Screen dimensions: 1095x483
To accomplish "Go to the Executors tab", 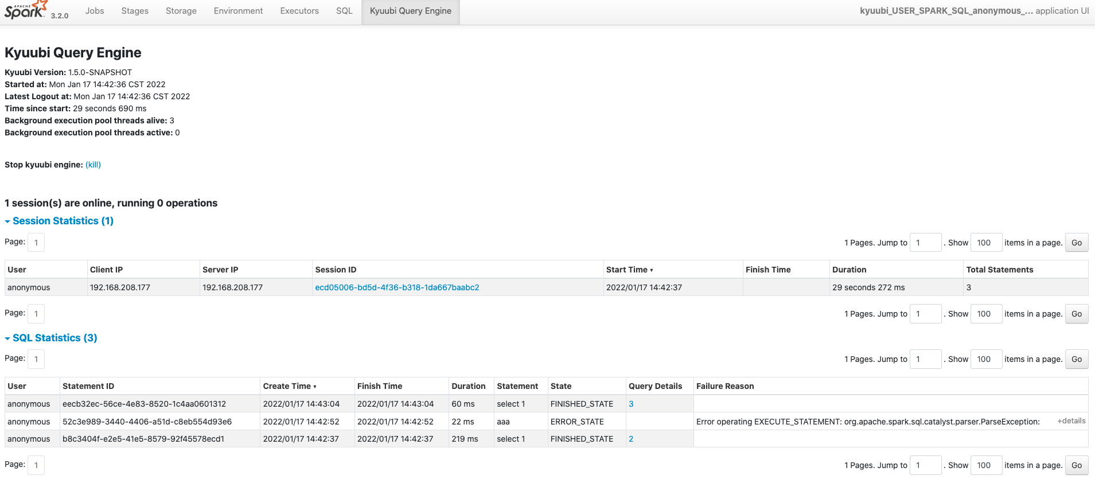I will click(299, 11).
